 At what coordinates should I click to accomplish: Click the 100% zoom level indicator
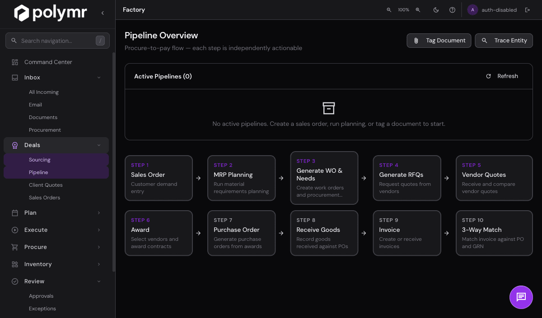pos(403,10)
